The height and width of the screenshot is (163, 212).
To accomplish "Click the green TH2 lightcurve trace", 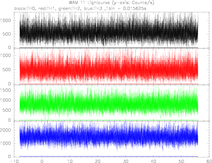I will click(x=109, y=103).
